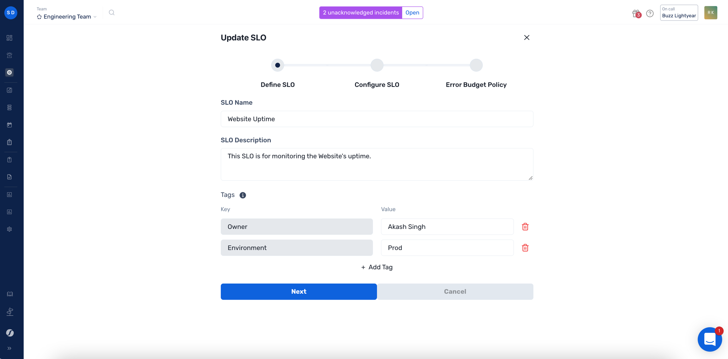This screenshot has height=359, width=728.
Task: Open the stacked services icon in sidebar
Action: point(9,108)
